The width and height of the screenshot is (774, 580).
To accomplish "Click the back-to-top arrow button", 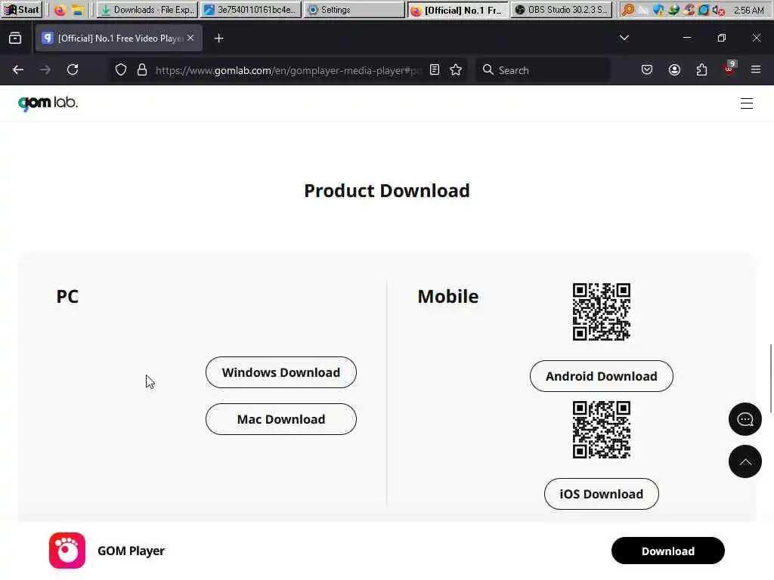I will 745,461.
